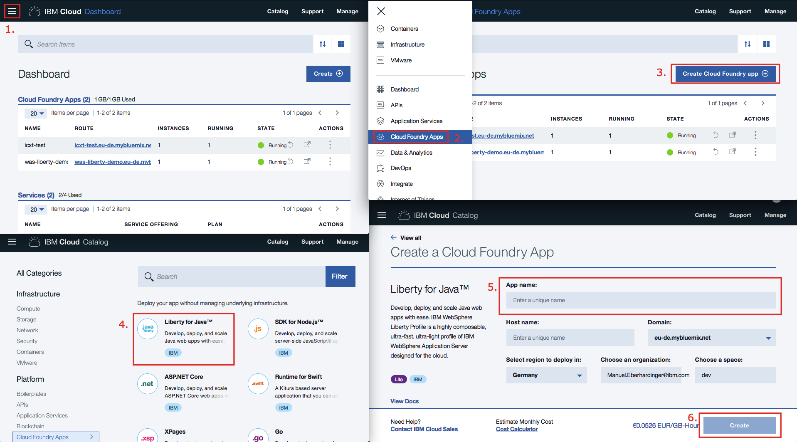Select Cloud Foundry Apps in side menu
This screenshot has width=797, height=442.
point(417,137)
